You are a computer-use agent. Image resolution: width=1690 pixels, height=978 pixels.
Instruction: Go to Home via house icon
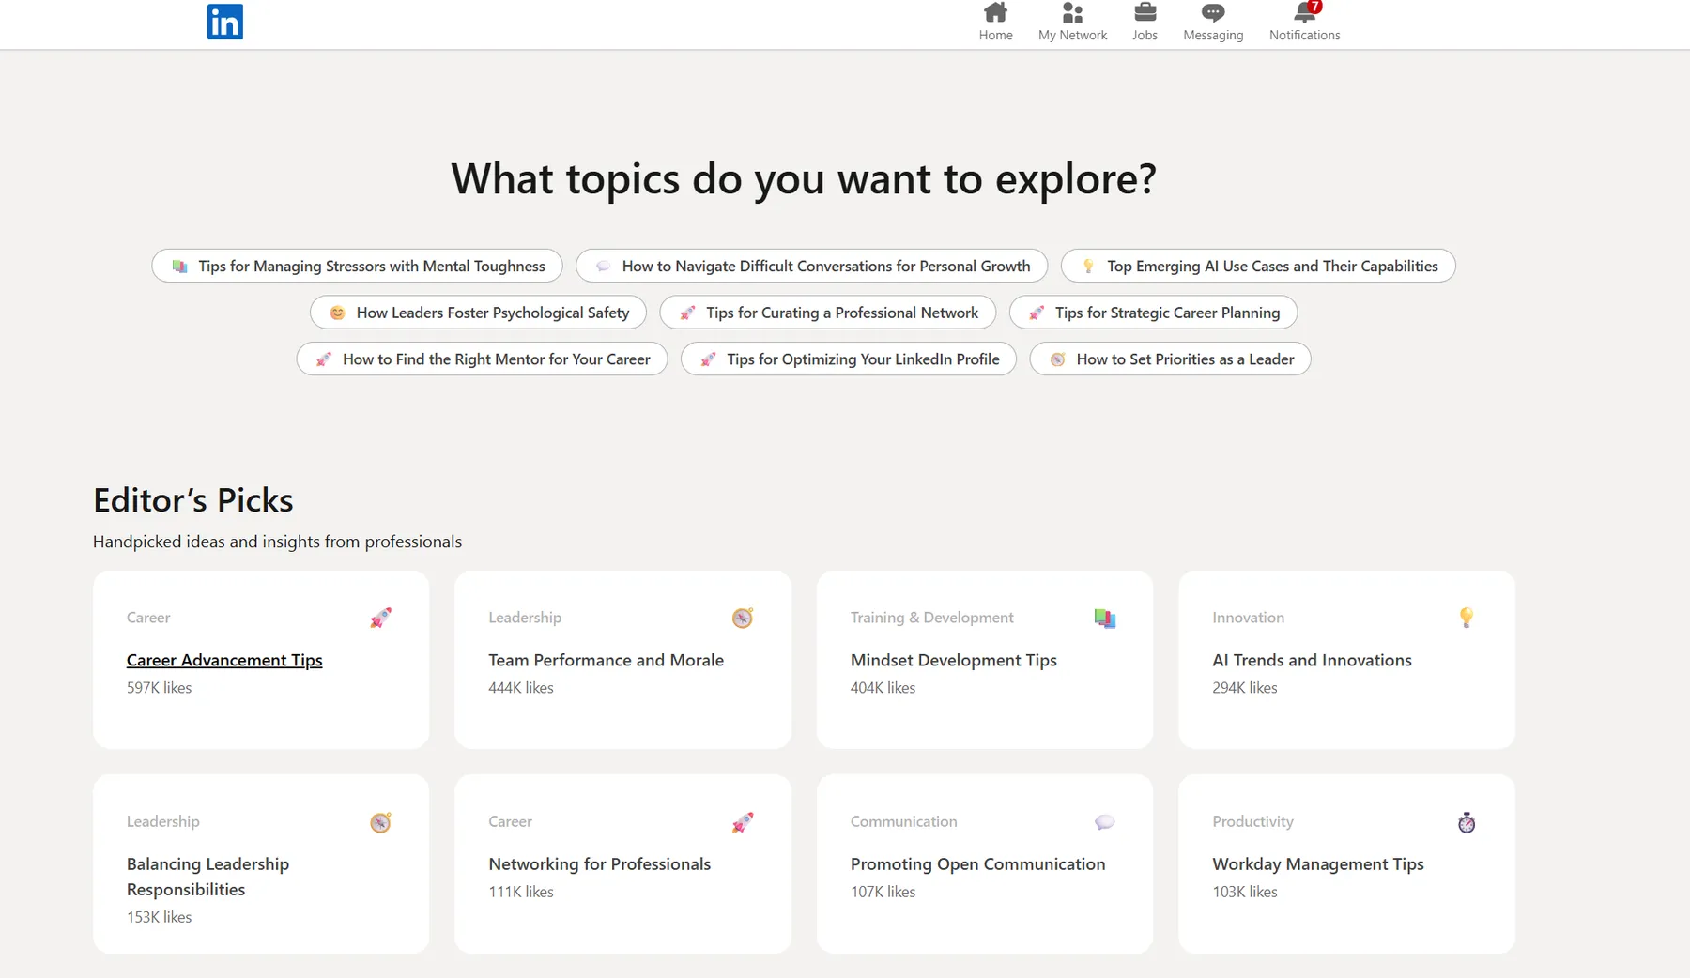[x=995, y=13]
